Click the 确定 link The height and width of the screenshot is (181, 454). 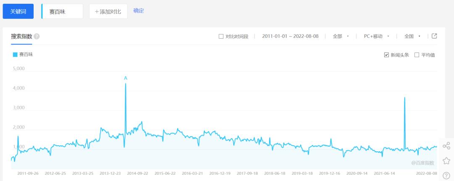pos(139,10)
